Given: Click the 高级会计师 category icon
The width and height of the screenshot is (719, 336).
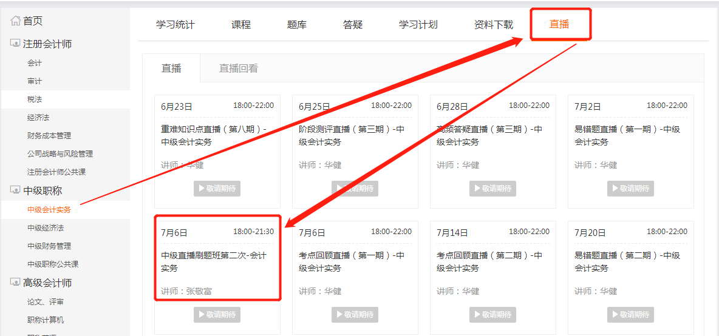Looking at the screenshot, I should (x=15, y=283).
